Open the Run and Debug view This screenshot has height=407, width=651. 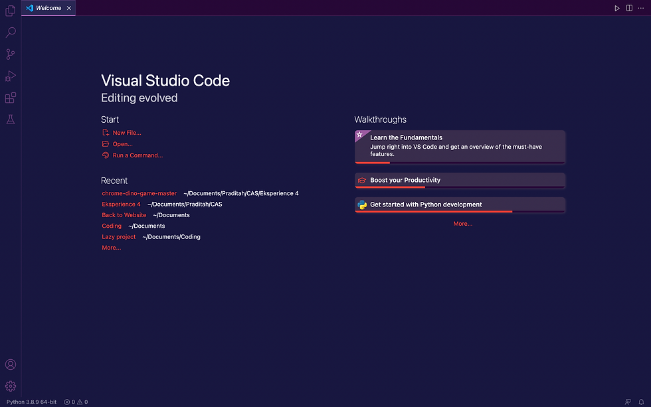coord(11,76)
